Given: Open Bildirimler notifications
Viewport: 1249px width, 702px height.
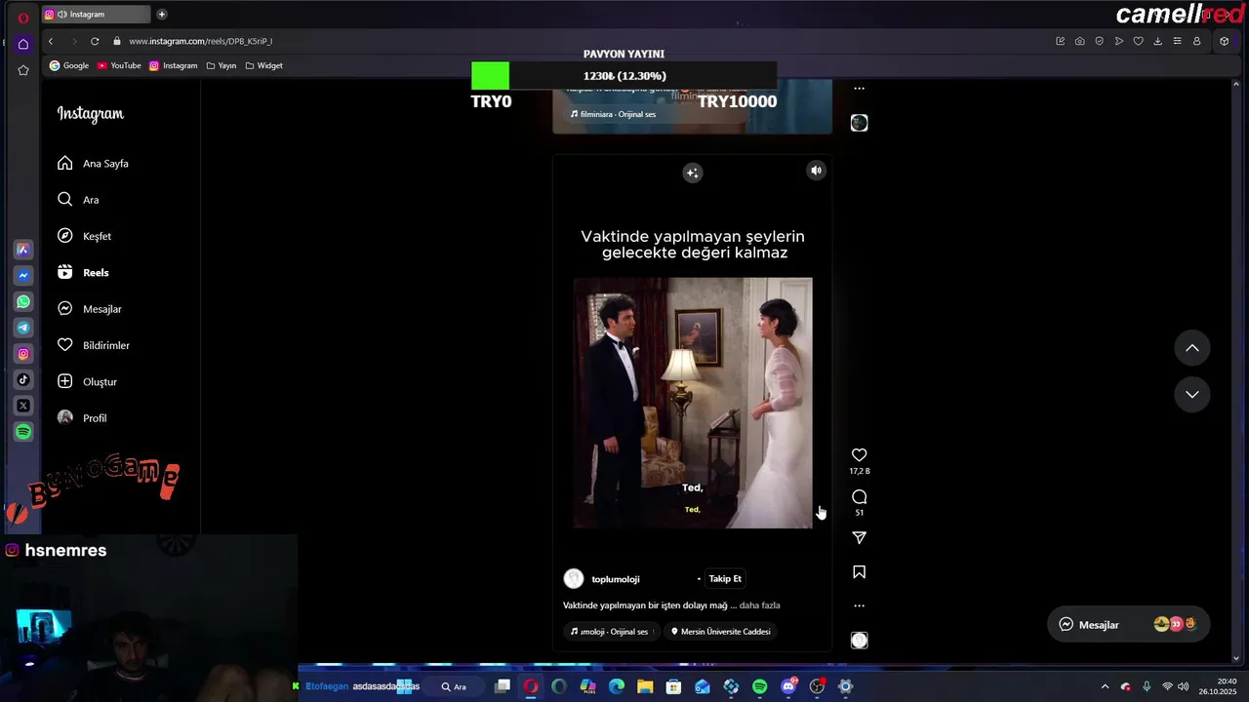Looking at the screenshot, I should click(x=93, y=345).
